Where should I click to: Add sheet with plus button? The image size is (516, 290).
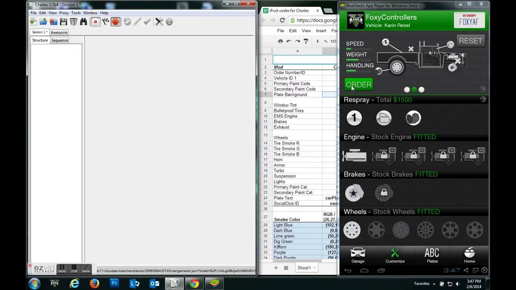pos(276,268)
